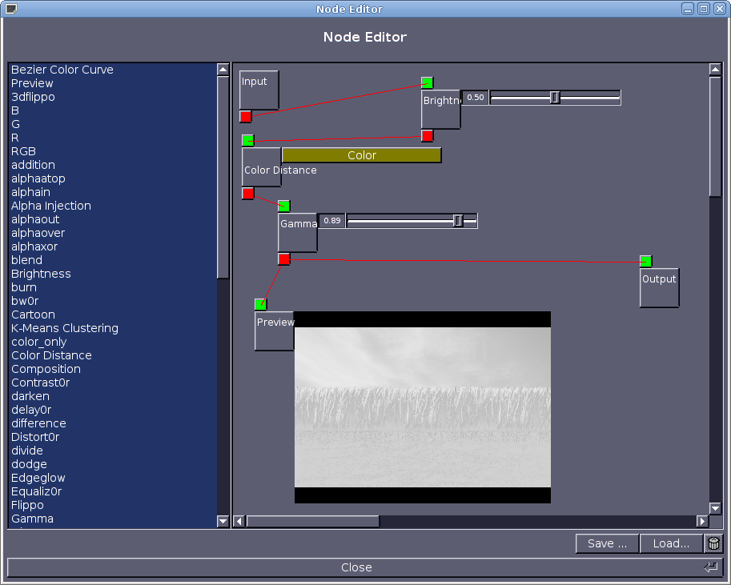Click the preview image thumbnail
The height and width of the screenshot is (585, 731).
click(x=423, y=407)
